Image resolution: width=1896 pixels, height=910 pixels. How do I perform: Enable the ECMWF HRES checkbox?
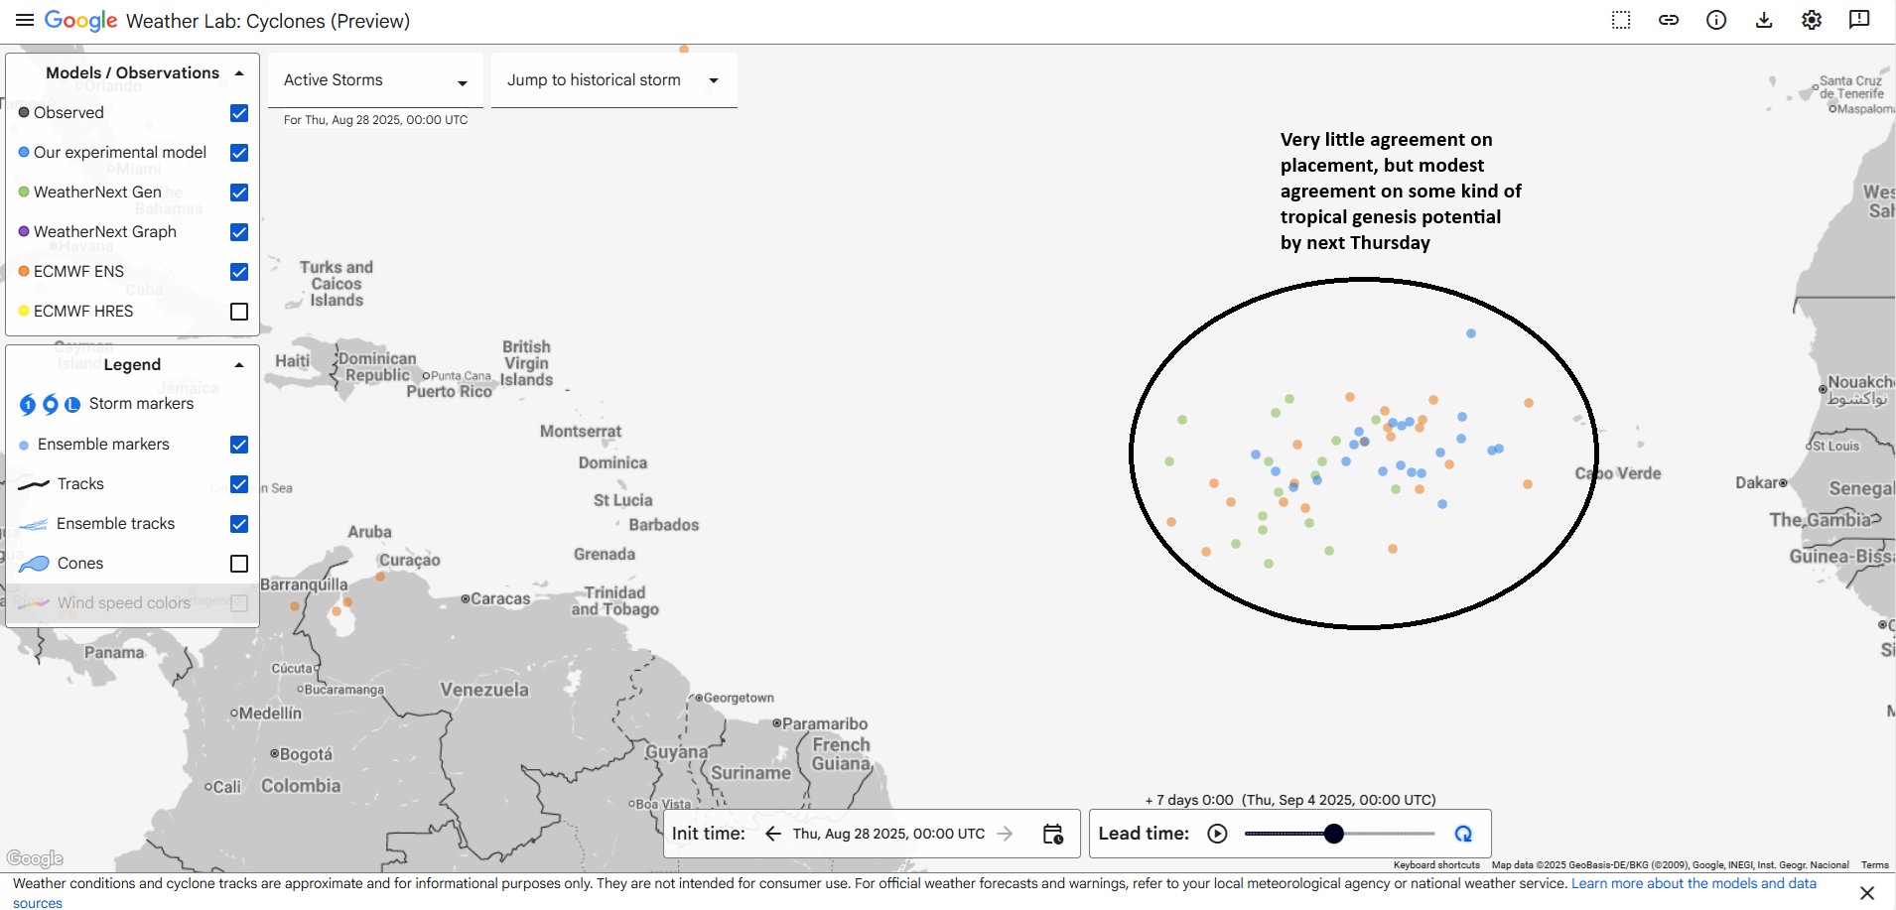click(239, 312)
